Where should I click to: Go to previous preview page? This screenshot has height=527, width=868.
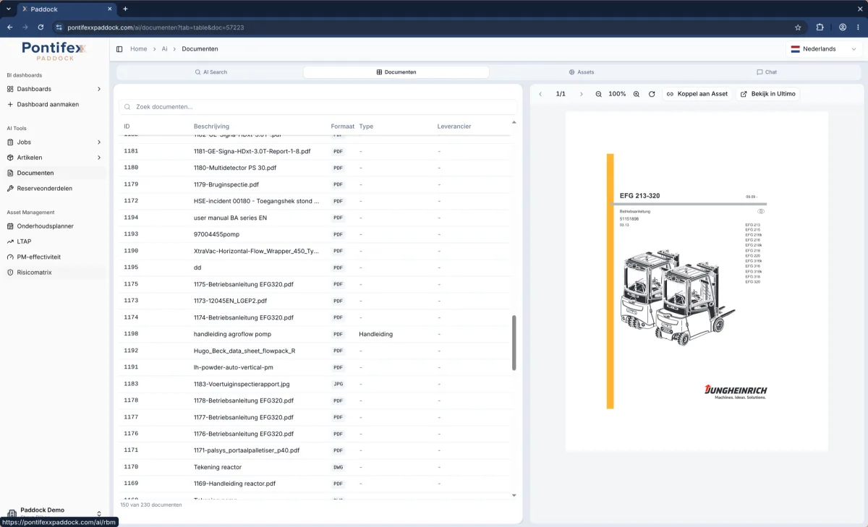pos(540,94)
